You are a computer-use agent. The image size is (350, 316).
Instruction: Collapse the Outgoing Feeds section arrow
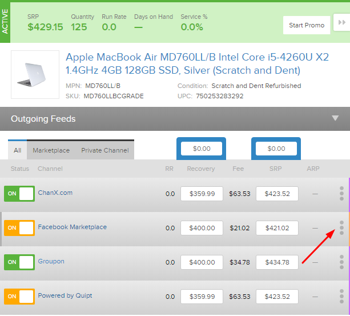pyautogui.click(x=335, y=118)
